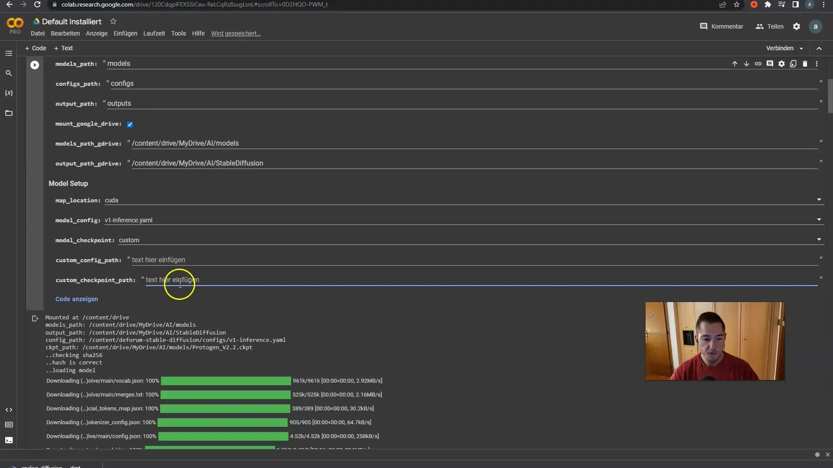The image size is (833, 468).
Task: Add a new Code cell
Action: click(36, 48)
